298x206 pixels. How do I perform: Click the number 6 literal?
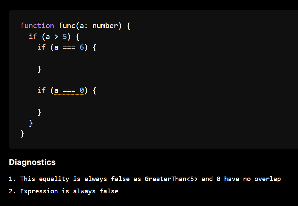[x=82, y=47]
